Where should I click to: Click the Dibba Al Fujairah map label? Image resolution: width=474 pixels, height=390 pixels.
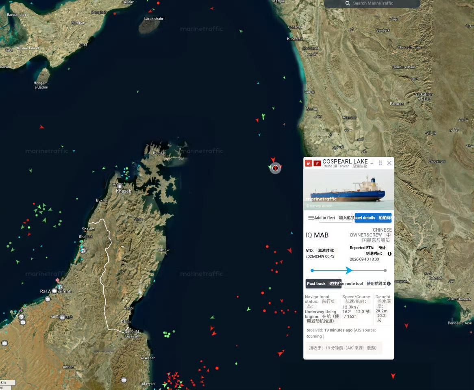pyautogui.click(x=132, y=334)
